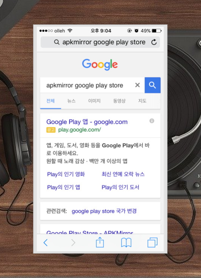Open Play의 인기 앱 sitelink

point(64,187)
